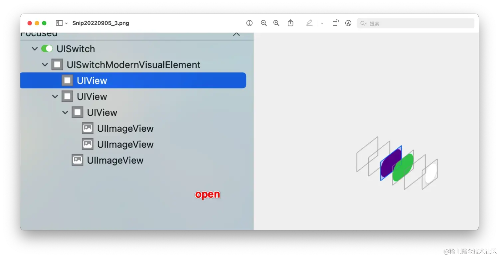Select the UISwitch row label
The image size is (499, 257).
coord(76,49)
